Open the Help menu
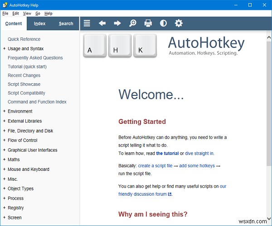 48,13
